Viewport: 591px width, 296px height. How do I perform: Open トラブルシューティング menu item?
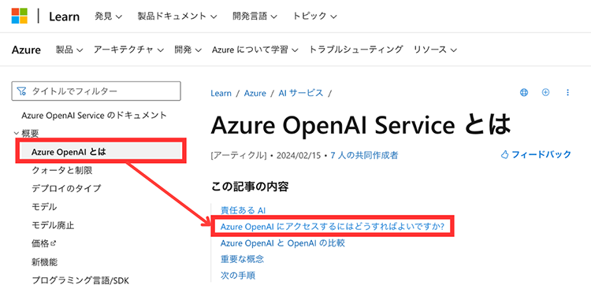tap(356, 50)
